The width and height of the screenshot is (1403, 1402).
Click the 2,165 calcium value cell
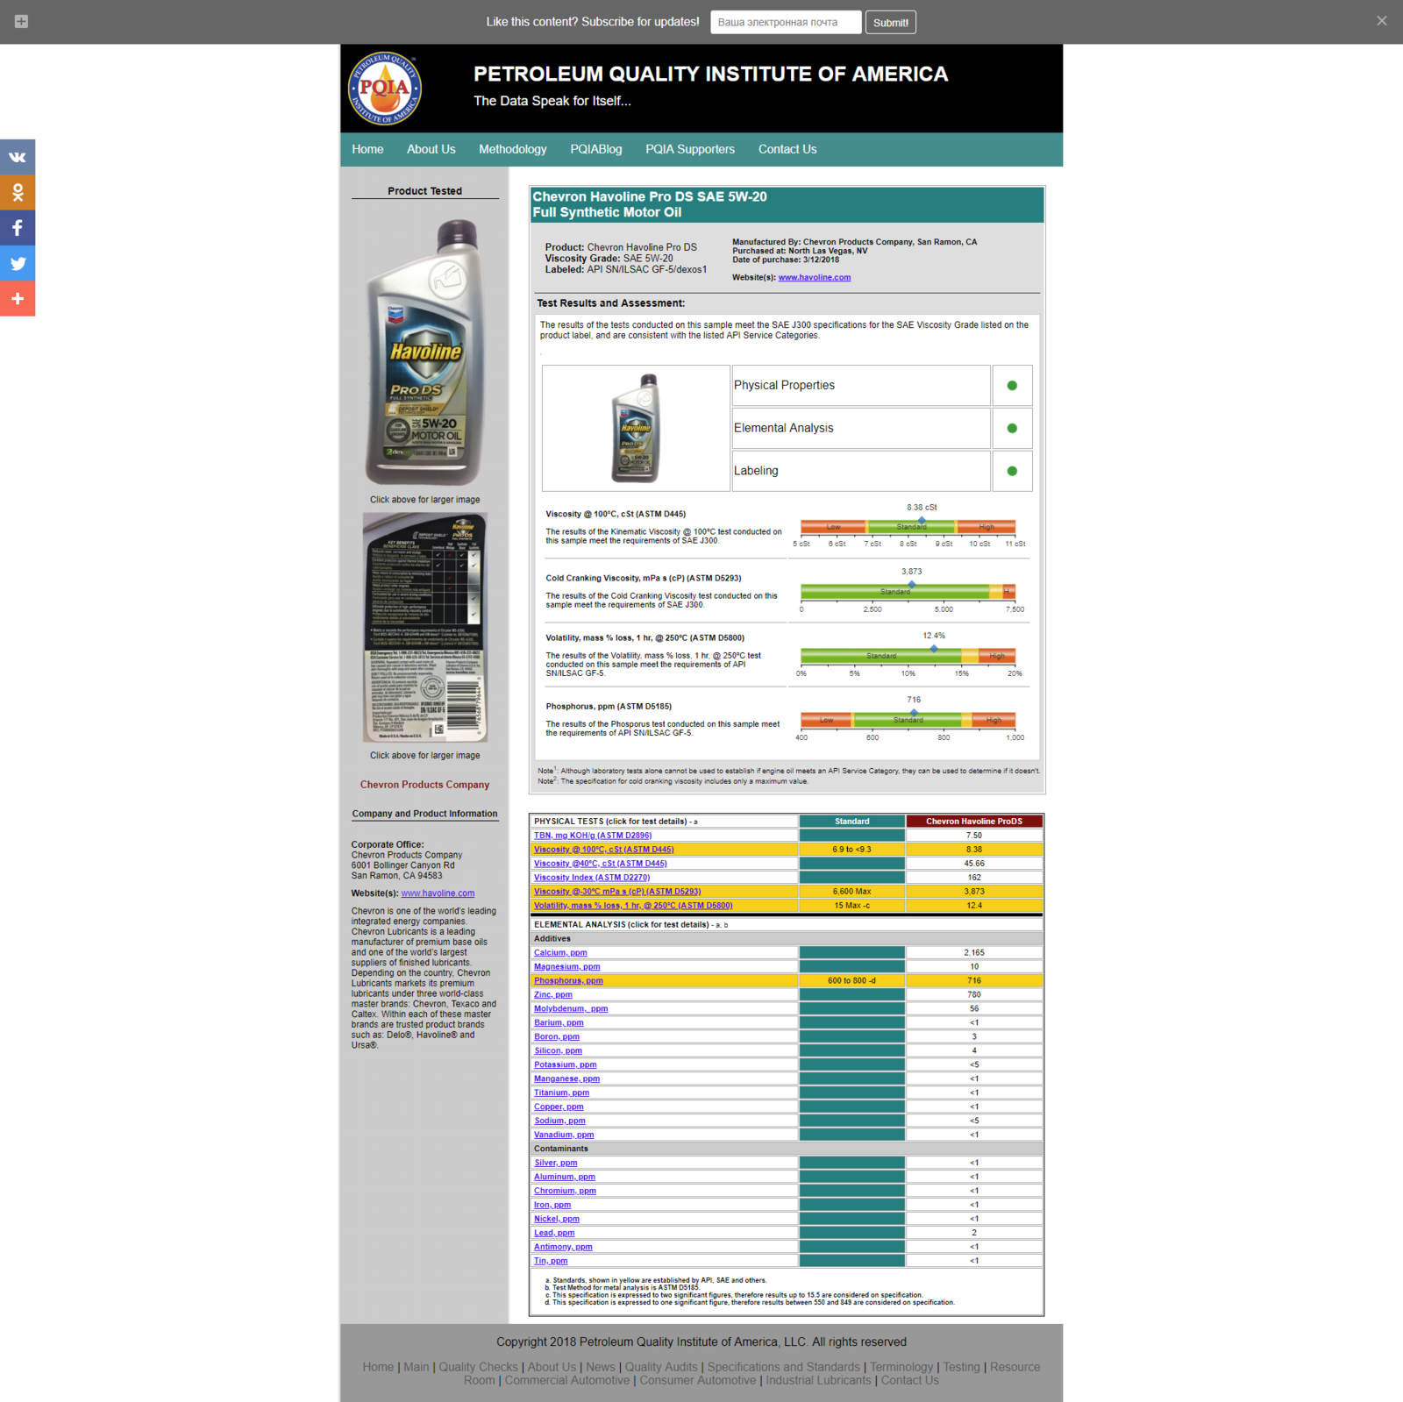coord(974,953)
